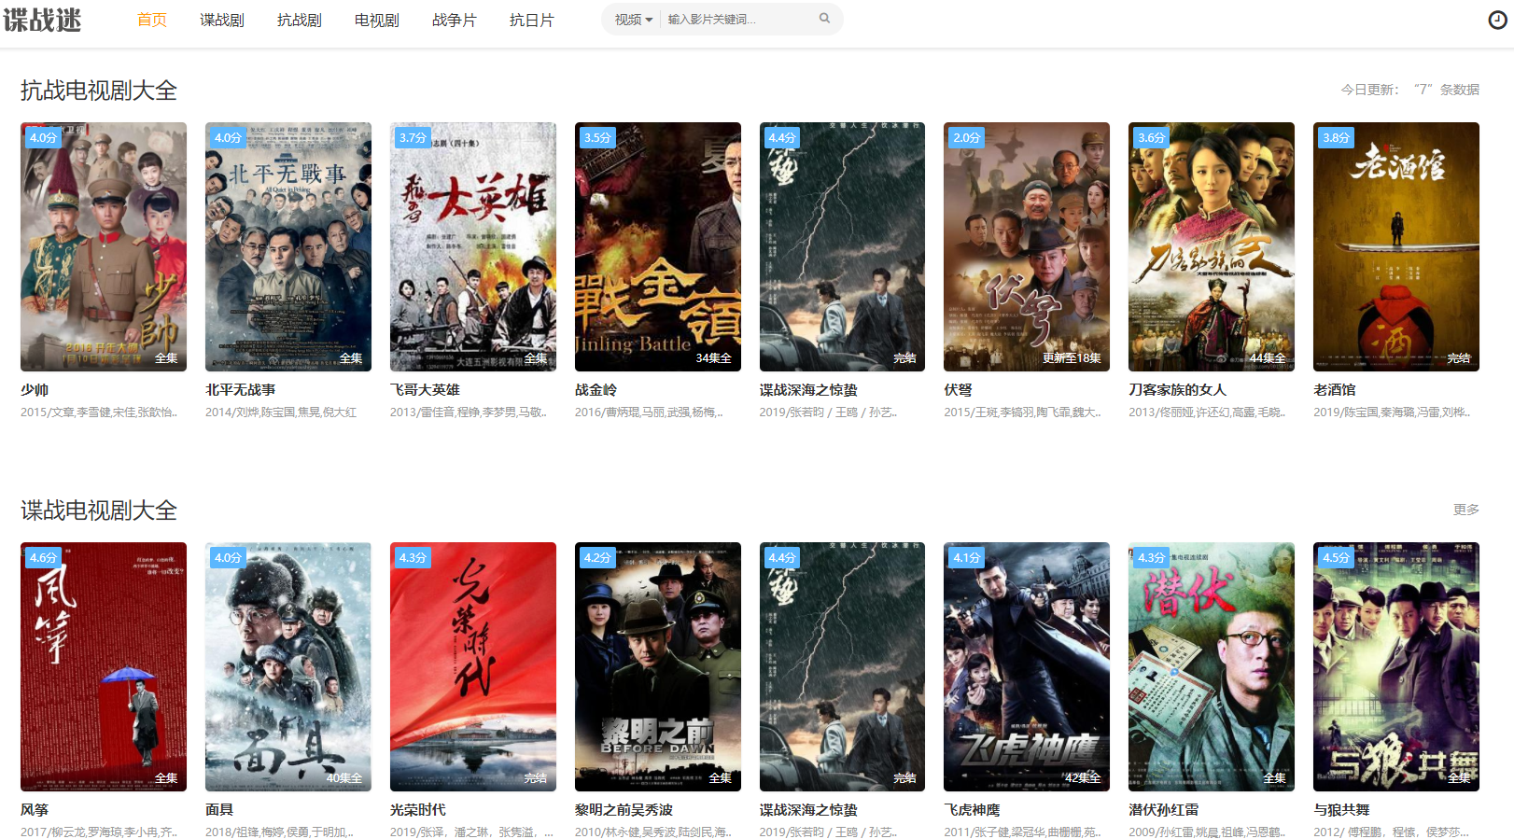Open the 少帅 poster thumbnail
The width and height of the screenshot is (1514, 839).
click(x=104, y=246)
